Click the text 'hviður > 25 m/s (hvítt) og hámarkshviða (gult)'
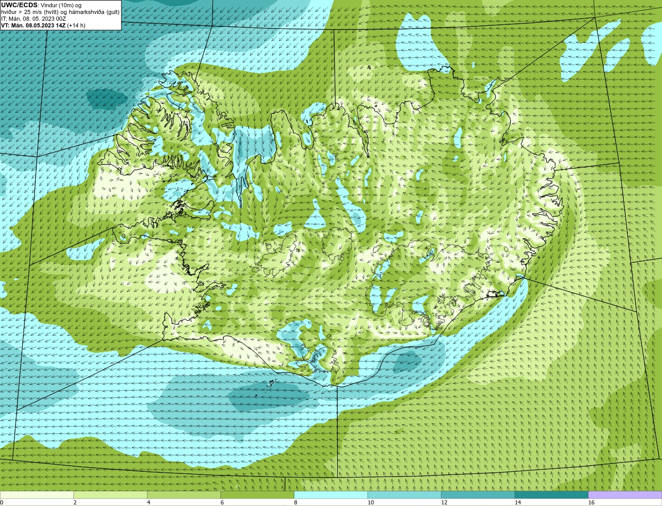This screenshot has width=662, height=506. click(60, 12)
